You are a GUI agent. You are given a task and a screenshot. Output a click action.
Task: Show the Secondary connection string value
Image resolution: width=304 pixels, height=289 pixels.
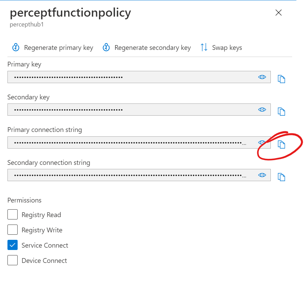point(262,175)
